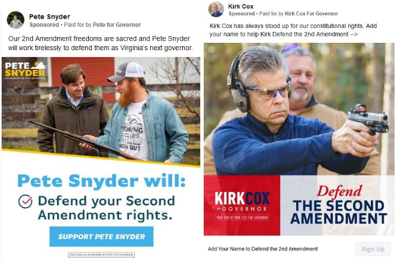The width and height of the screenshot is (396, 262).
Task: Click the Sponsored label on Pete Snyder ad
Action: pyautogui.click(x=44, y=25)
